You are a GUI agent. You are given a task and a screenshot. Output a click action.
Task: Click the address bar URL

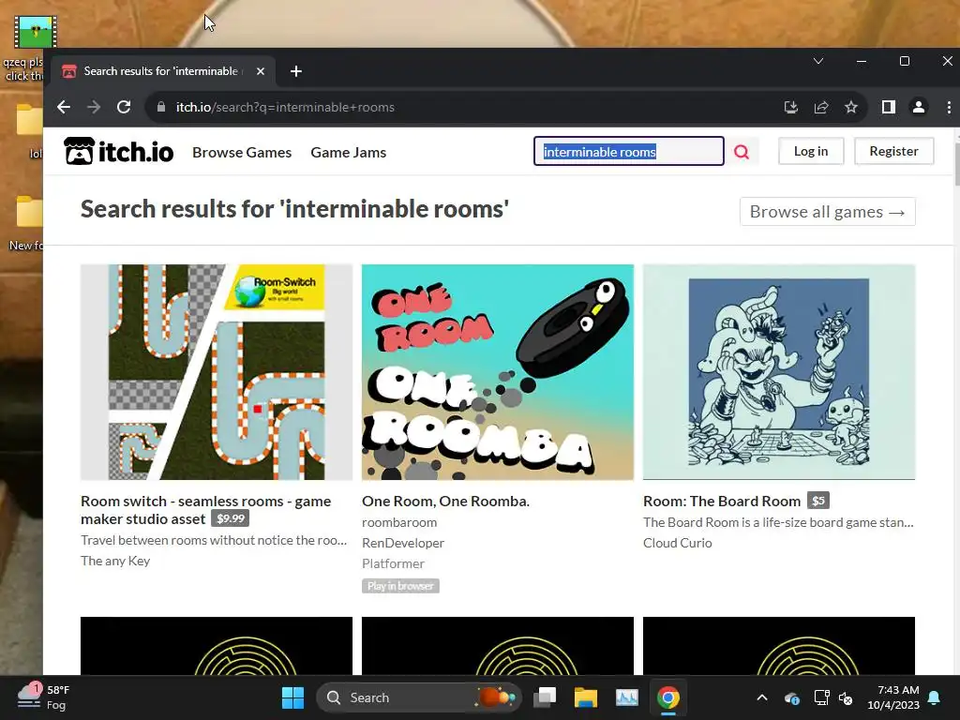285,107
